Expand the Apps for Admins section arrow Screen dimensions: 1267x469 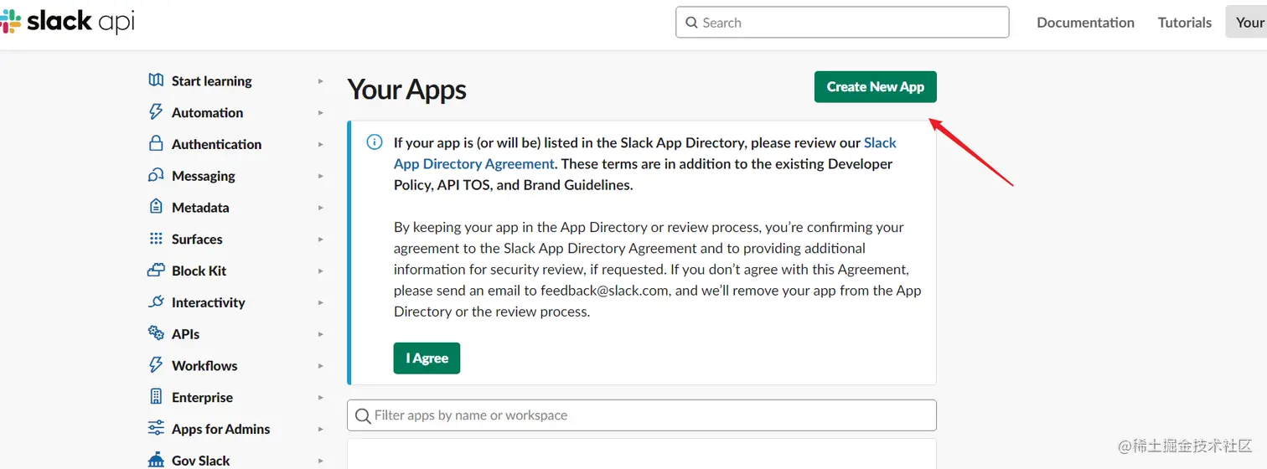click(321, 429)
